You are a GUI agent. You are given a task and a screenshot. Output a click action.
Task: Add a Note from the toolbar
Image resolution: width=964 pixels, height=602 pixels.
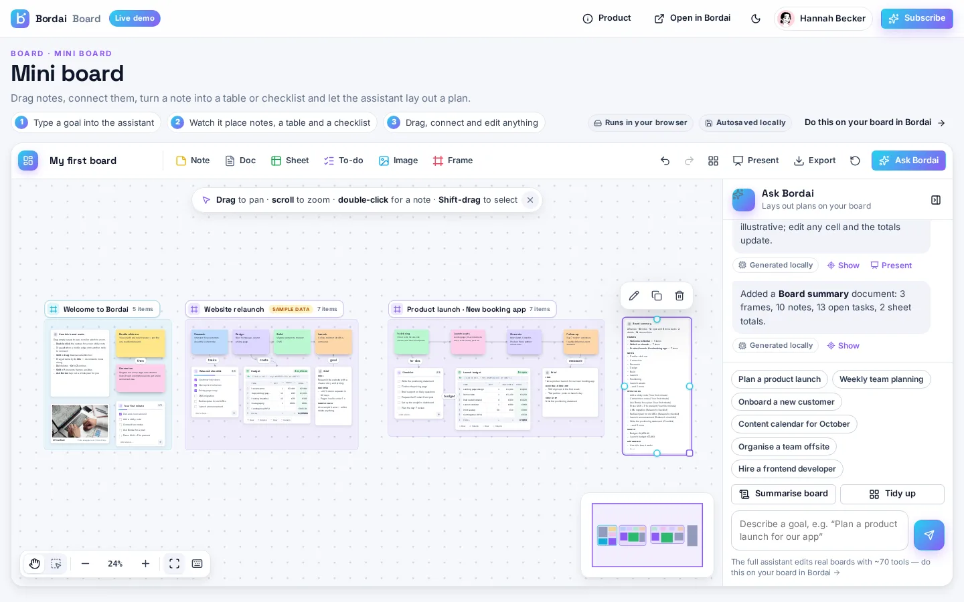[x=193, y=161]
